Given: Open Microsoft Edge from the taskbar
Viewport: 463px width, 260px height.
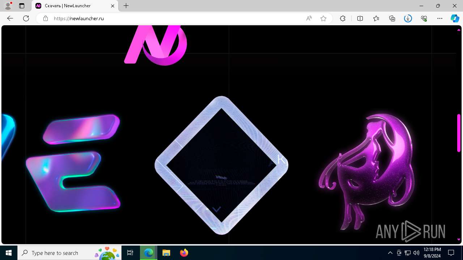Looking at the screenshot, I should point(149,253).
